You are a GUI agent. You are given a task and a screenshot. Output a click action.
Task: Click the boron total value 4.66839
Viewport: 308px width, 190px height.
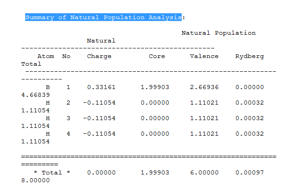36,95
